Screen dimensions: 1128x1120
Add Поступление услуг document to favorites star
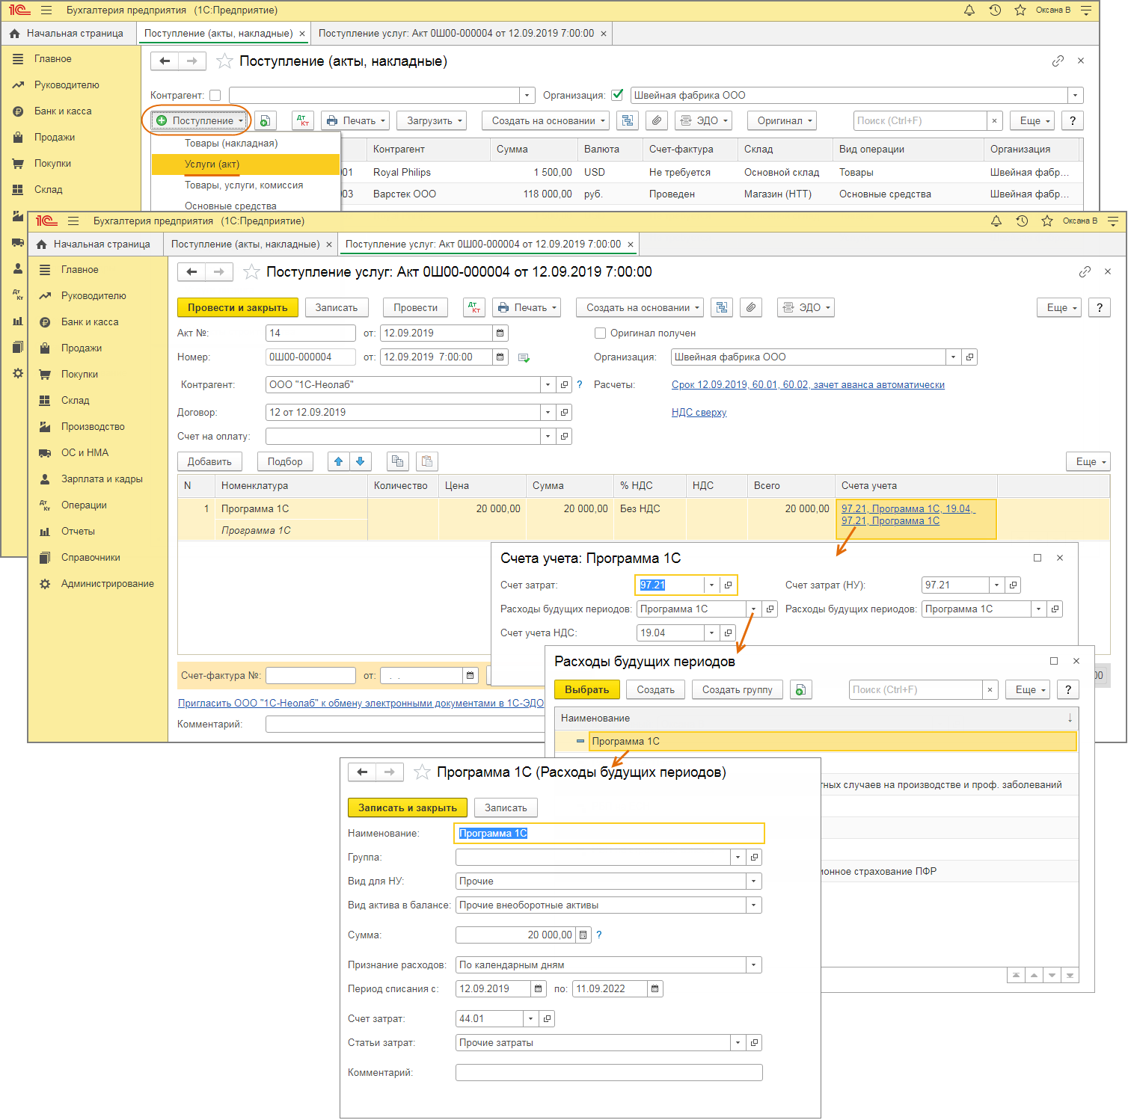point(252,272)
